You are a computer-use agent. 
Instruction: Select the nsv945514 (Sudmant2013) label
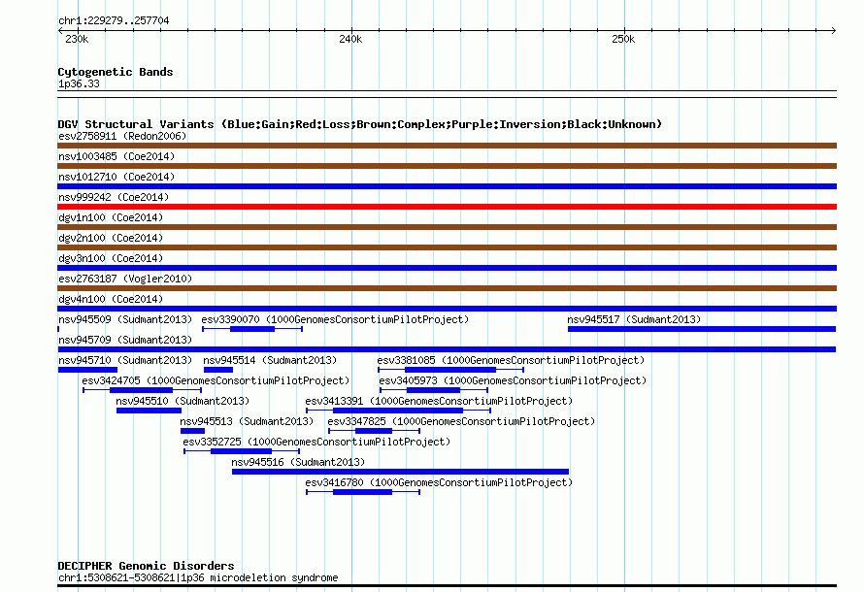click(270, 360)
